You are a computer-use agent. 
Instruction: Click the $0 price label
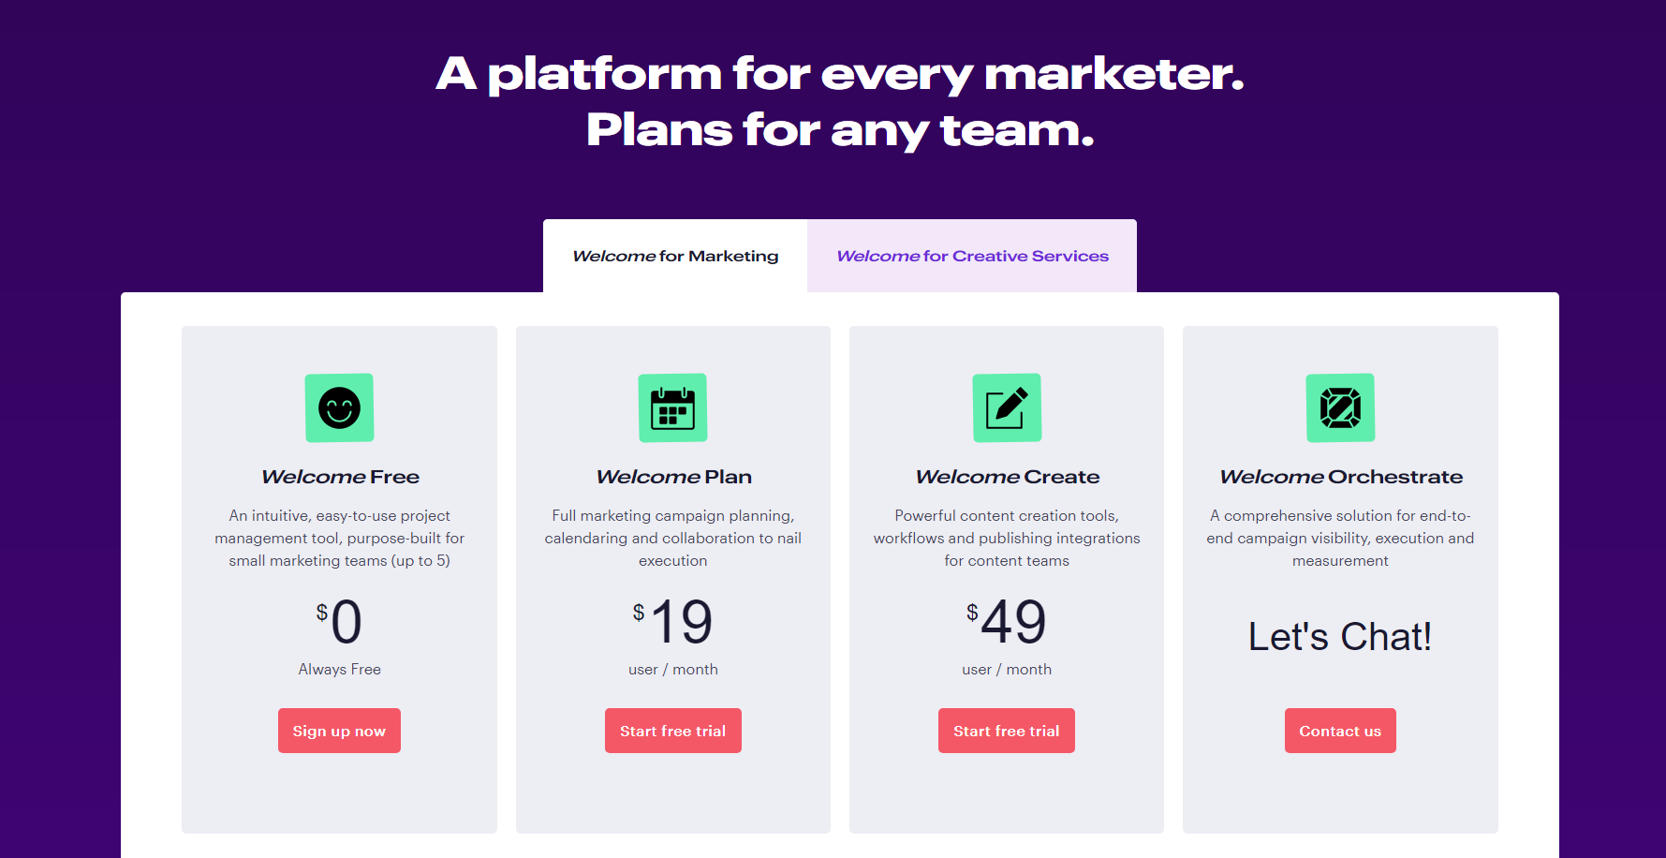click(339, 622)
